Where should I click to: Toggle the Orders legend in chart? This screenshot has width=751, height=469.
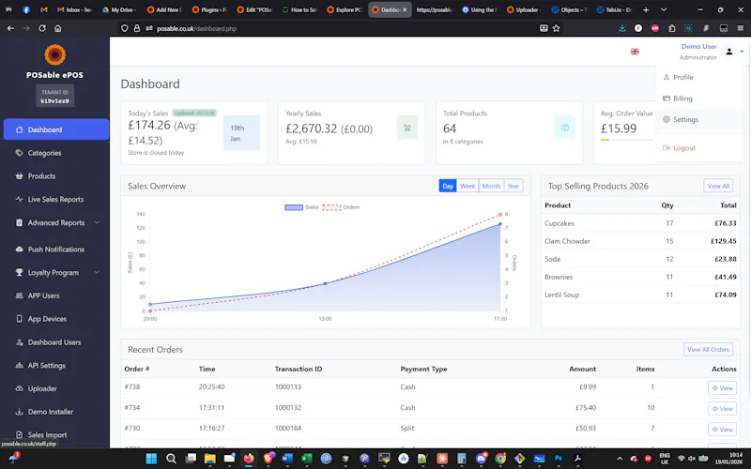point(341,207)
